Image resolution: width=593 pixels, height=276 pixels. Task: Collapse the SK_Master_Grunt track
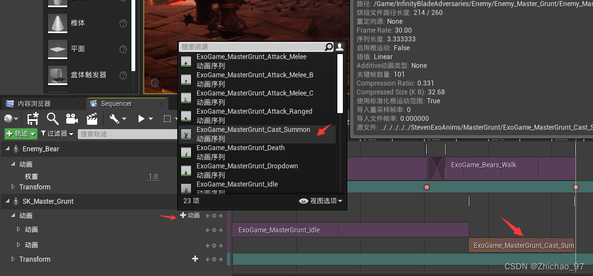tap(8, 201)
